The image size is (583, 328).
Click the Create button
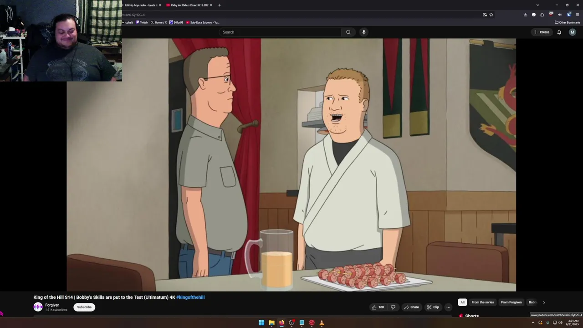click(542, 32)
